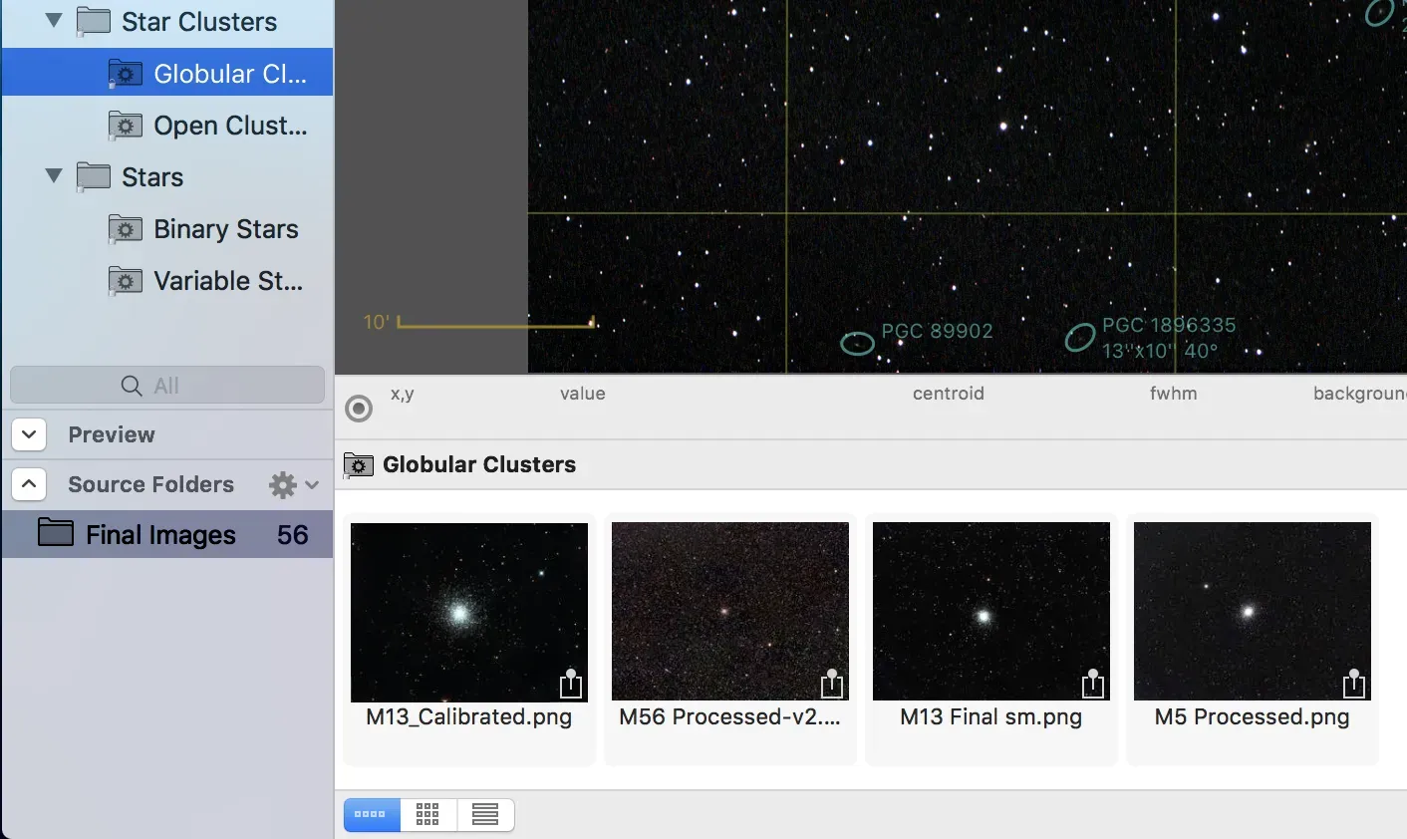Viewport: 1407px width, 839px height.
Task: Collapse the Stars group
Action: point(53,175)
